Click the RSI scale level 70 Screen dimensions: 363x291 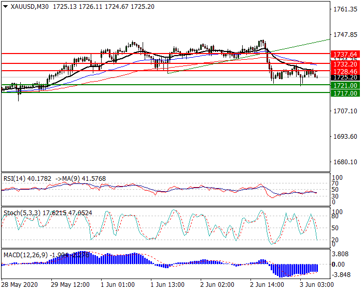click(x=335, y=183)
